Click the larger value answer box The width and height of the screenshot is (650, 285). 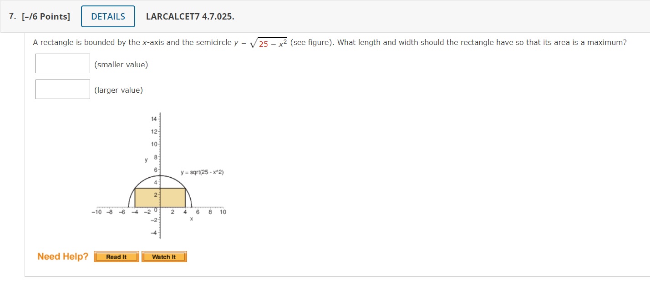click(x=62, y=89)
